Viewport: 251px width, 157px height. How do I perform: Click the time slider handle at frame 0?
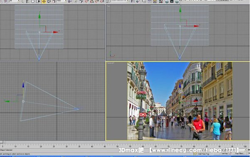[x=1, y=142]
